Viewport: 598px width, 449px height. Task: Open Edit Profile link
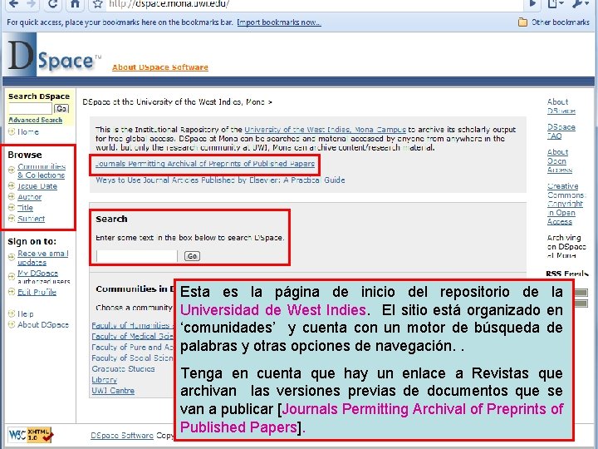point(37,292)
